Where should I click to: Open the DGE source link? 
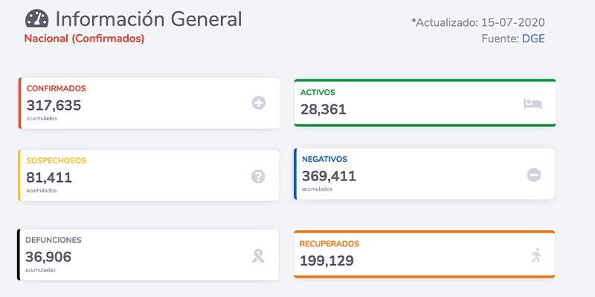(x=533, y=38)
